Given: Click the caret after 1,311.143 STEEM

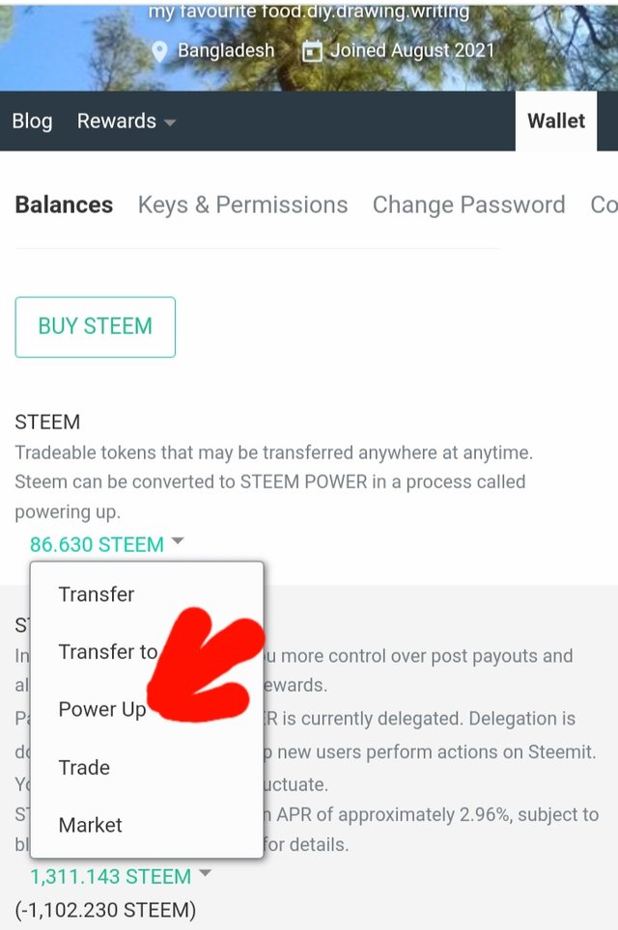Looking at the screenshot, I should tap(205, 873).
